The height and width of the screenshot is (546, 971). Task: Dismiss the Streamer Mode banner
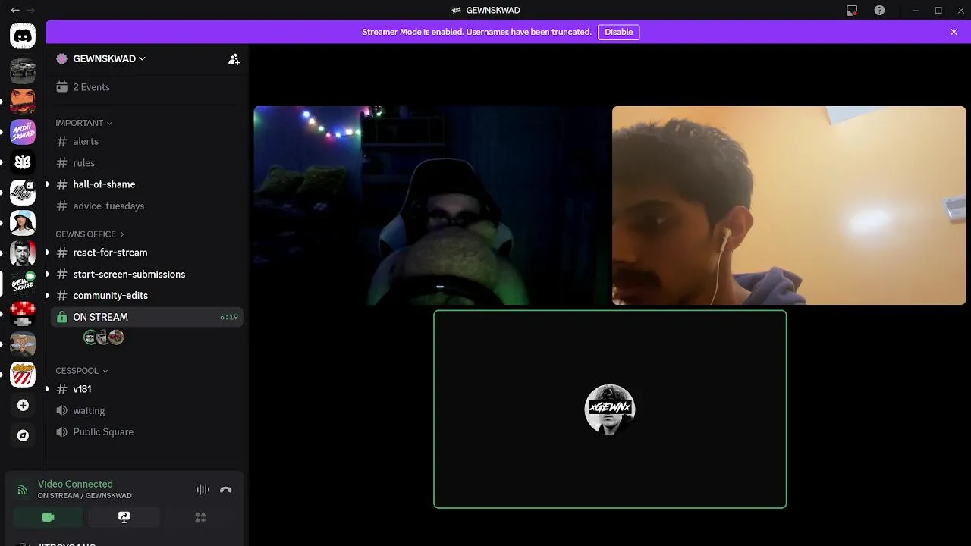click(x=954, y=32)
